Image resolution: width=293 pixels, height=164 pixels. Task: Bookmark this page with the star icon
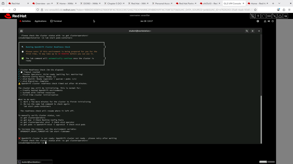click(x=255, y=10)
